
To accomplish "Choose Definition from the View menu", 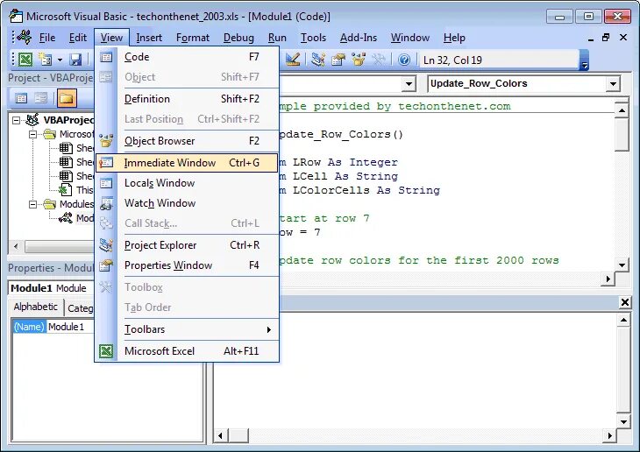I will 187,99.
